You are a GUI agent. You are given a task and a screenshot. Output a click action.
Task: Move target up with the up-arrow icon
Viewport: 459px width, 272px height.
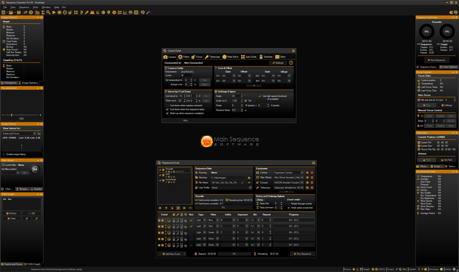(166, 208)
